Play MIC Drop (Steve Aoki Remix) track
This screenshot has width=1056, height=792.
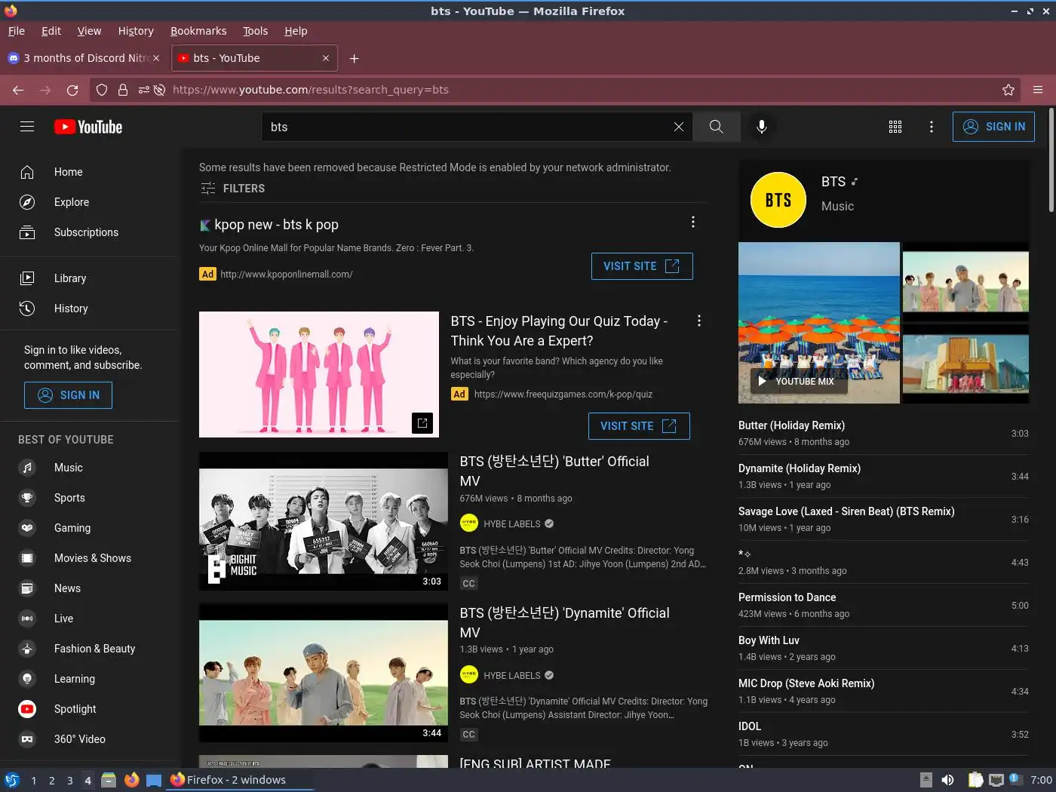tap(883, 691)
